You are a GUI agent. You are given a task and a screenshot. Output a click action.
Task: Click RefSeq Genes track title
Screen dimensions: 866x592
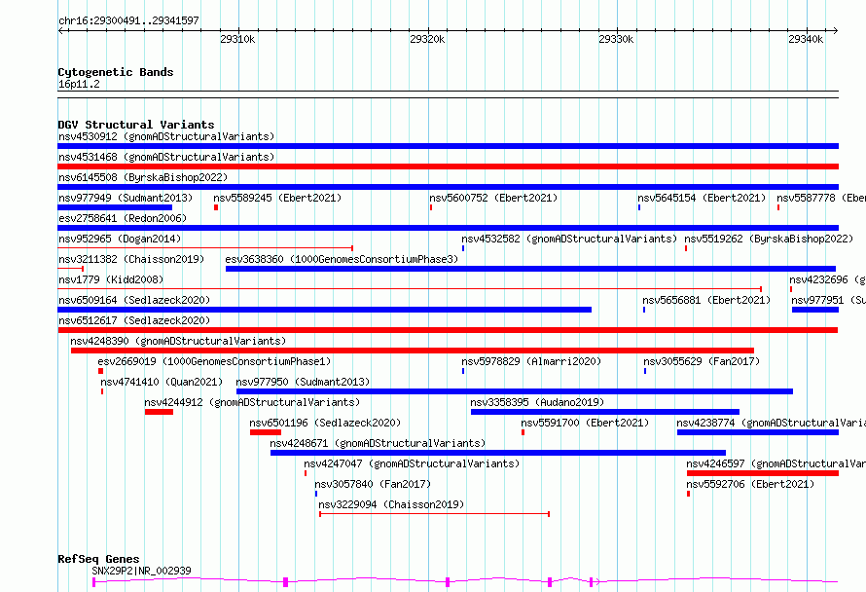point(98,559)
